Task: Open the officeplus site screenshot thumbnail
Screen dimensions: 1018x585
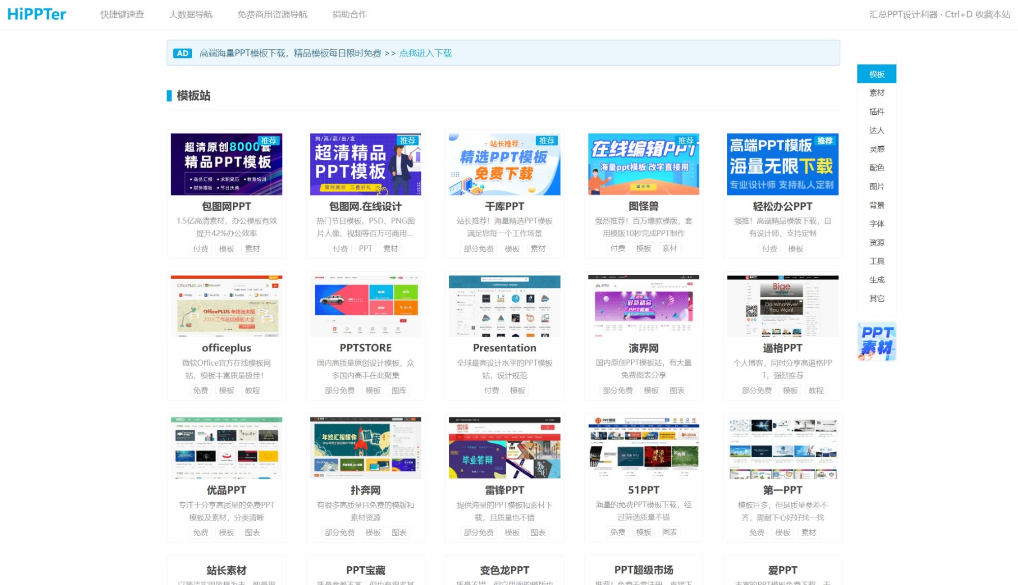Action: pyautogui.click(x=226, y=306)
